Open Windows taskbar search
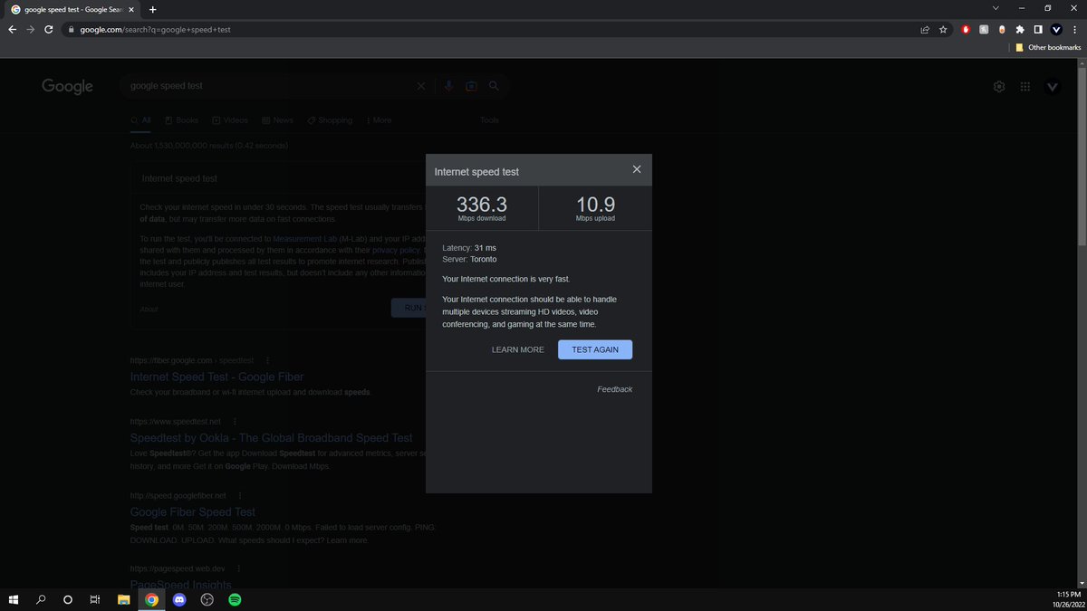This screenshot has height=611, width=1087. coord(41,599)
